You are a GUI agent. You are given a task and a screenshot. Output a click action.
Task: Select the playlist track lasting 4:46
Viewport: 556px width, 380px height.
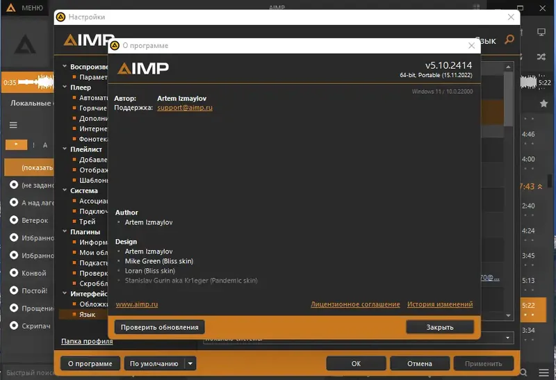(x=528, y=134)
